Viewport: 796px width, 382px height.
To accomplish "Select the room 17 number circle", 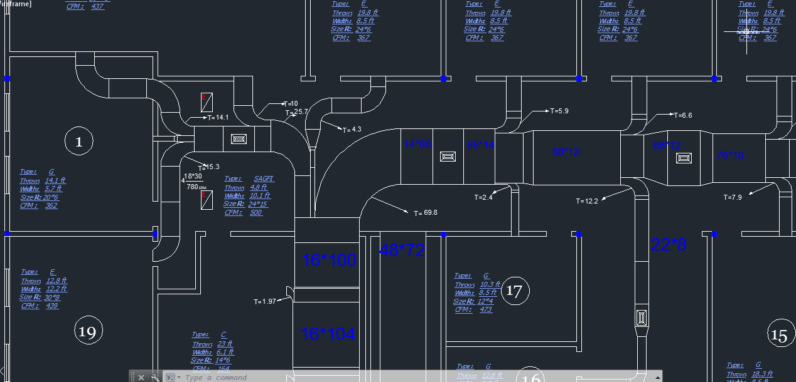I will pos(514,291).
